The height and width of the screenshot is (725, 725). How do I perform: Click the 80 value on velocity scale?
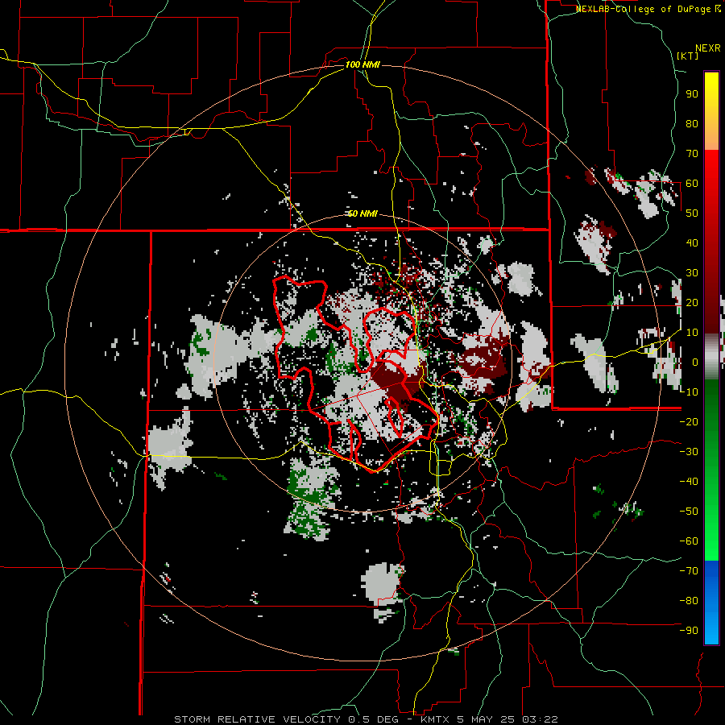[692, 124]
